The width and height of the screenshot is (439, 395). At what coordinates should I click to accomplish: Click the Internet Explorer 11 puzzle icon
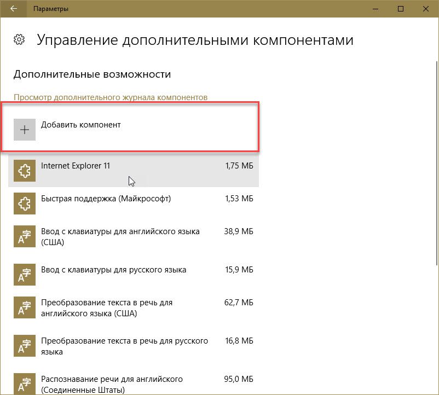point(25,171)
